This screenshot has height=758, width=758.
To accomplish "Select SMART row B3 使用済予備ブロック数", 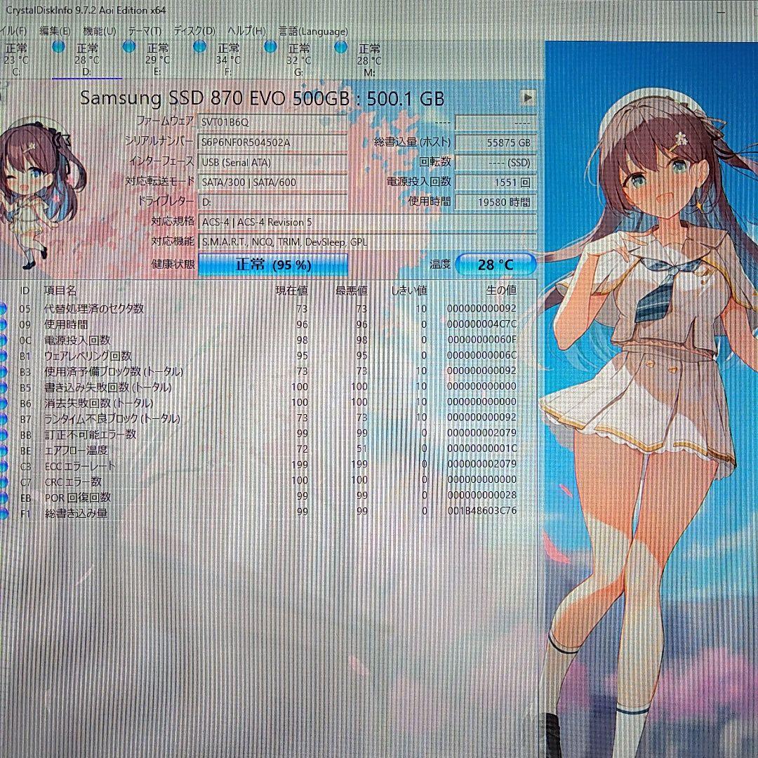I will (268, 371).
